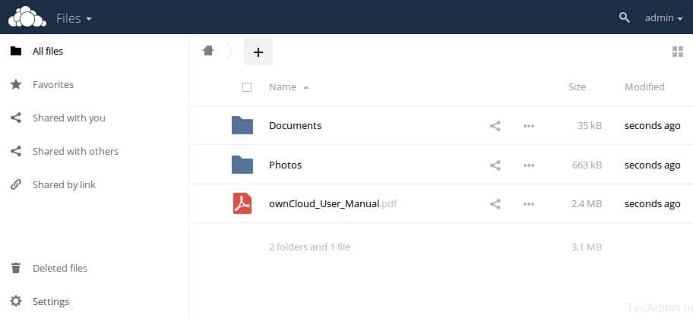Open the Files app dropdown menu
Viewport: 693px width, 318px height.
(x=74, y=17)
